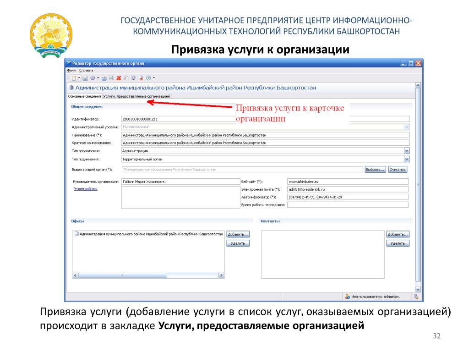469x352 pixels.
Task: Click the offices horizontal scrollbar thumb
Action: [x=123, y=275]
